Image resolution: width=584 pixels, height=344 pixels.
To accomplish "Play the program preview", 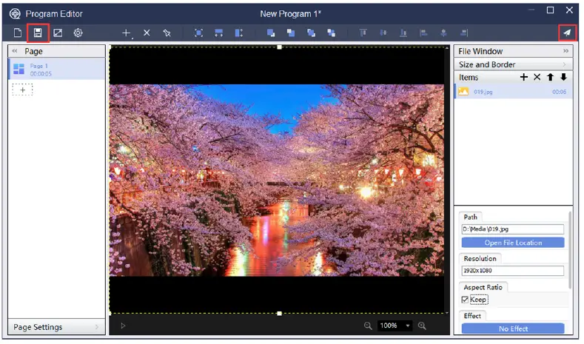I will 123,326.
